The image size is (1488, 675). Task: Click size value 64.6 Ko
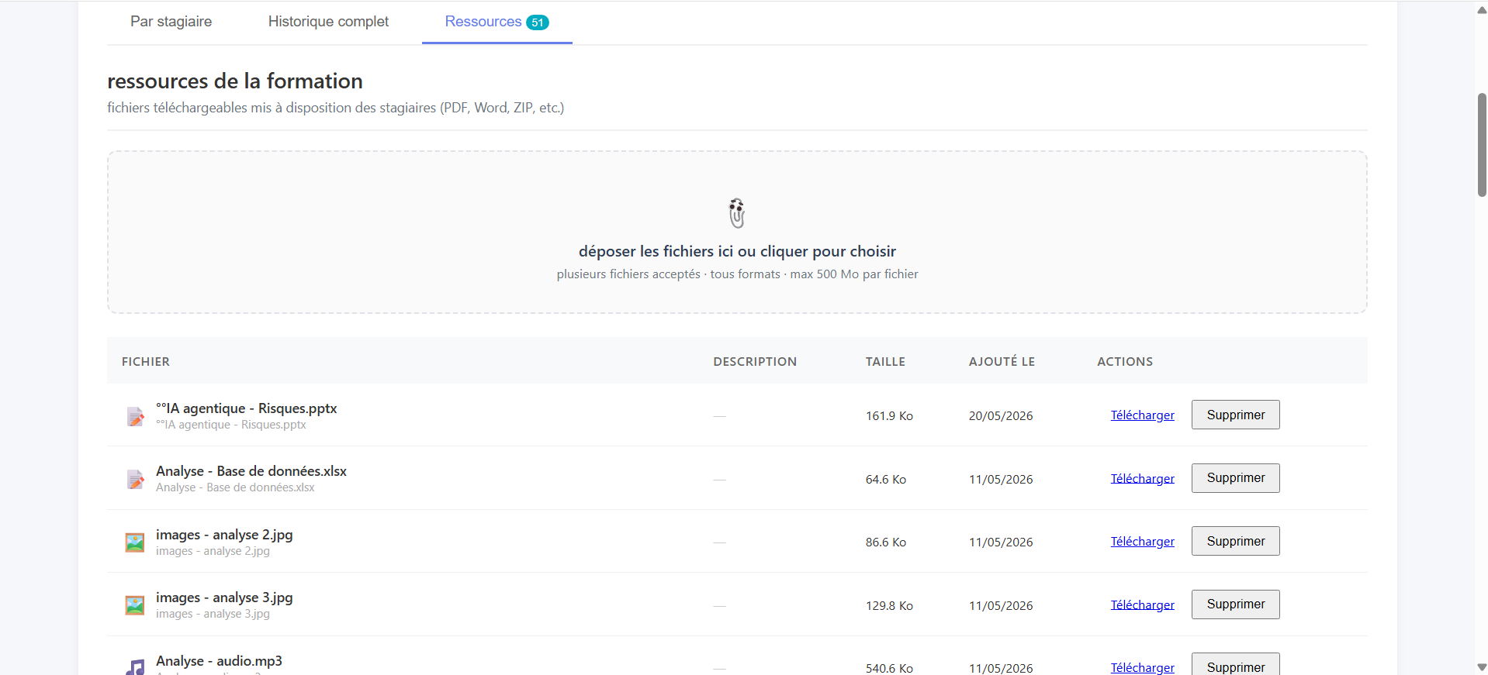point(886,480)
